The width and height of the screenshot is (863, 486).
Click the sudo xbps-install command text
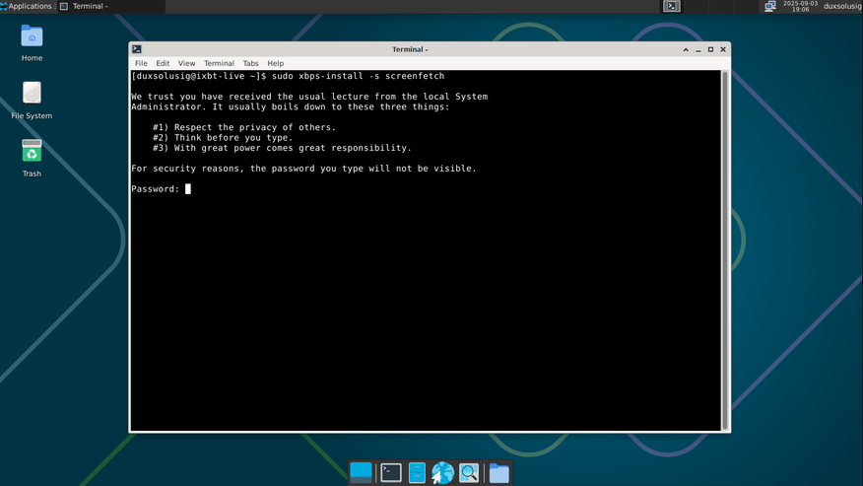[358, 76]
